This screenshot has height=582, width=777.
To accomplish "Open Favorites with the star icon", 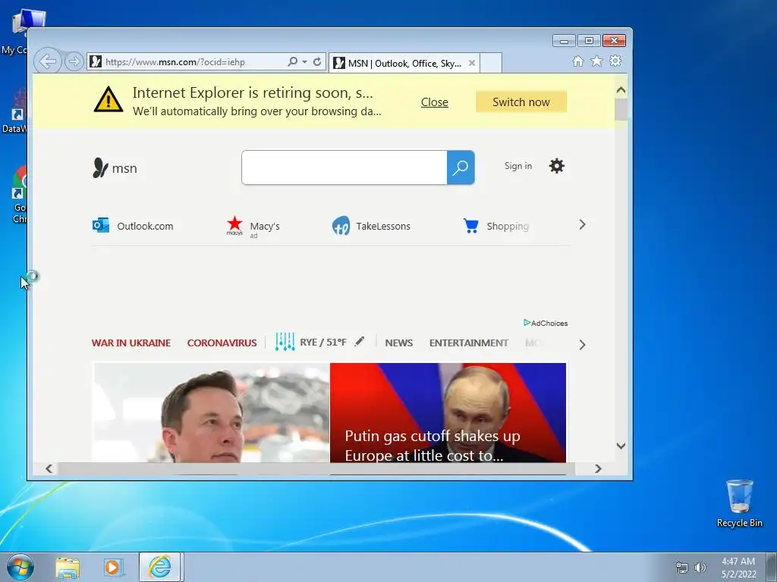I will [x=596, y=61].
